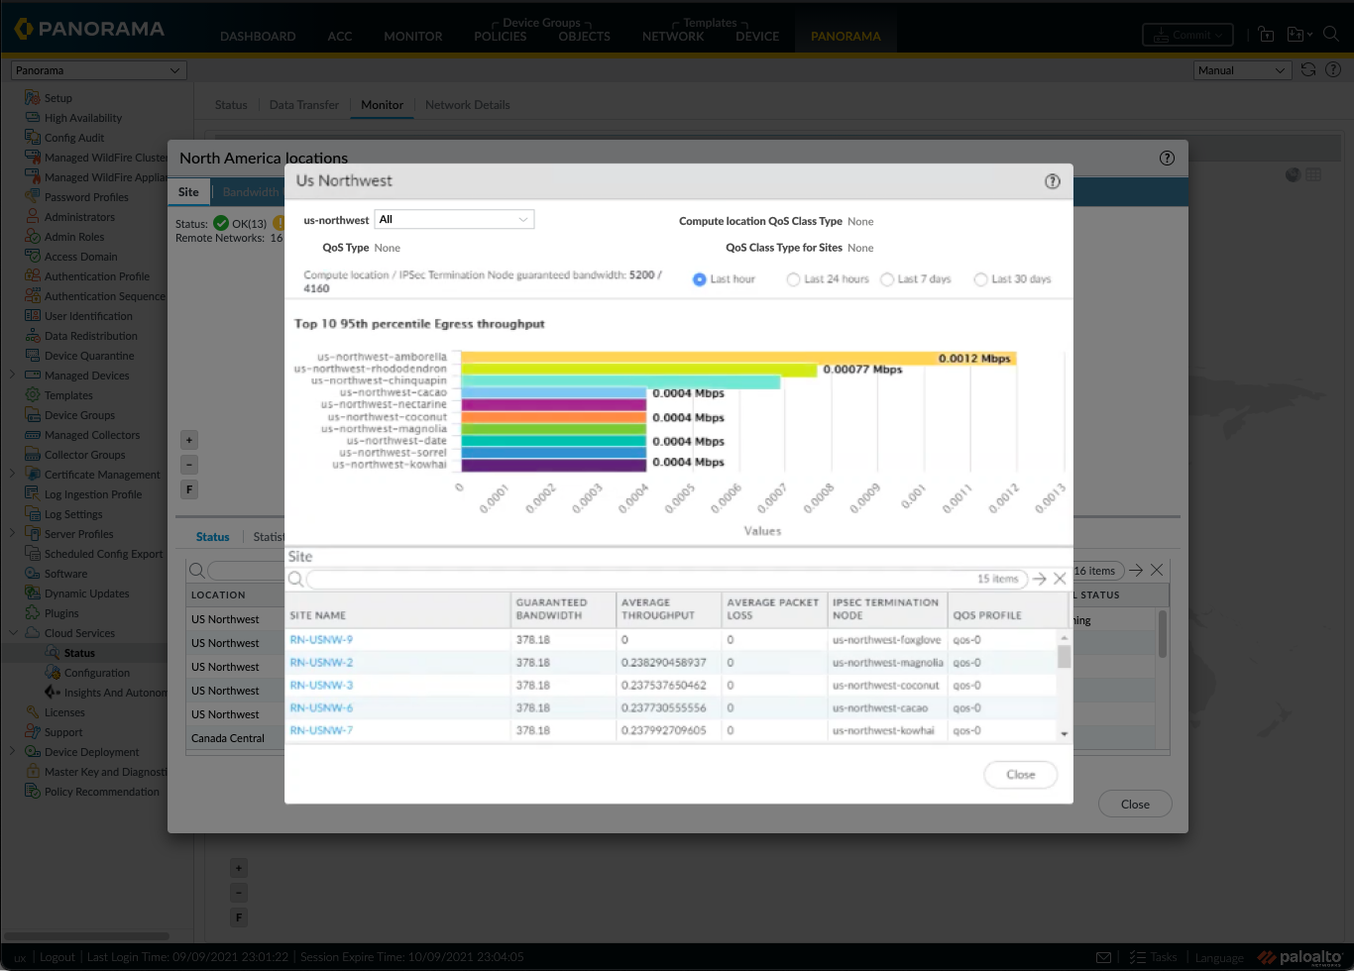Click refresh icon beside Manual dropdown
Viewport: 1354px width, 971px height.
(x=1308, y=70)
